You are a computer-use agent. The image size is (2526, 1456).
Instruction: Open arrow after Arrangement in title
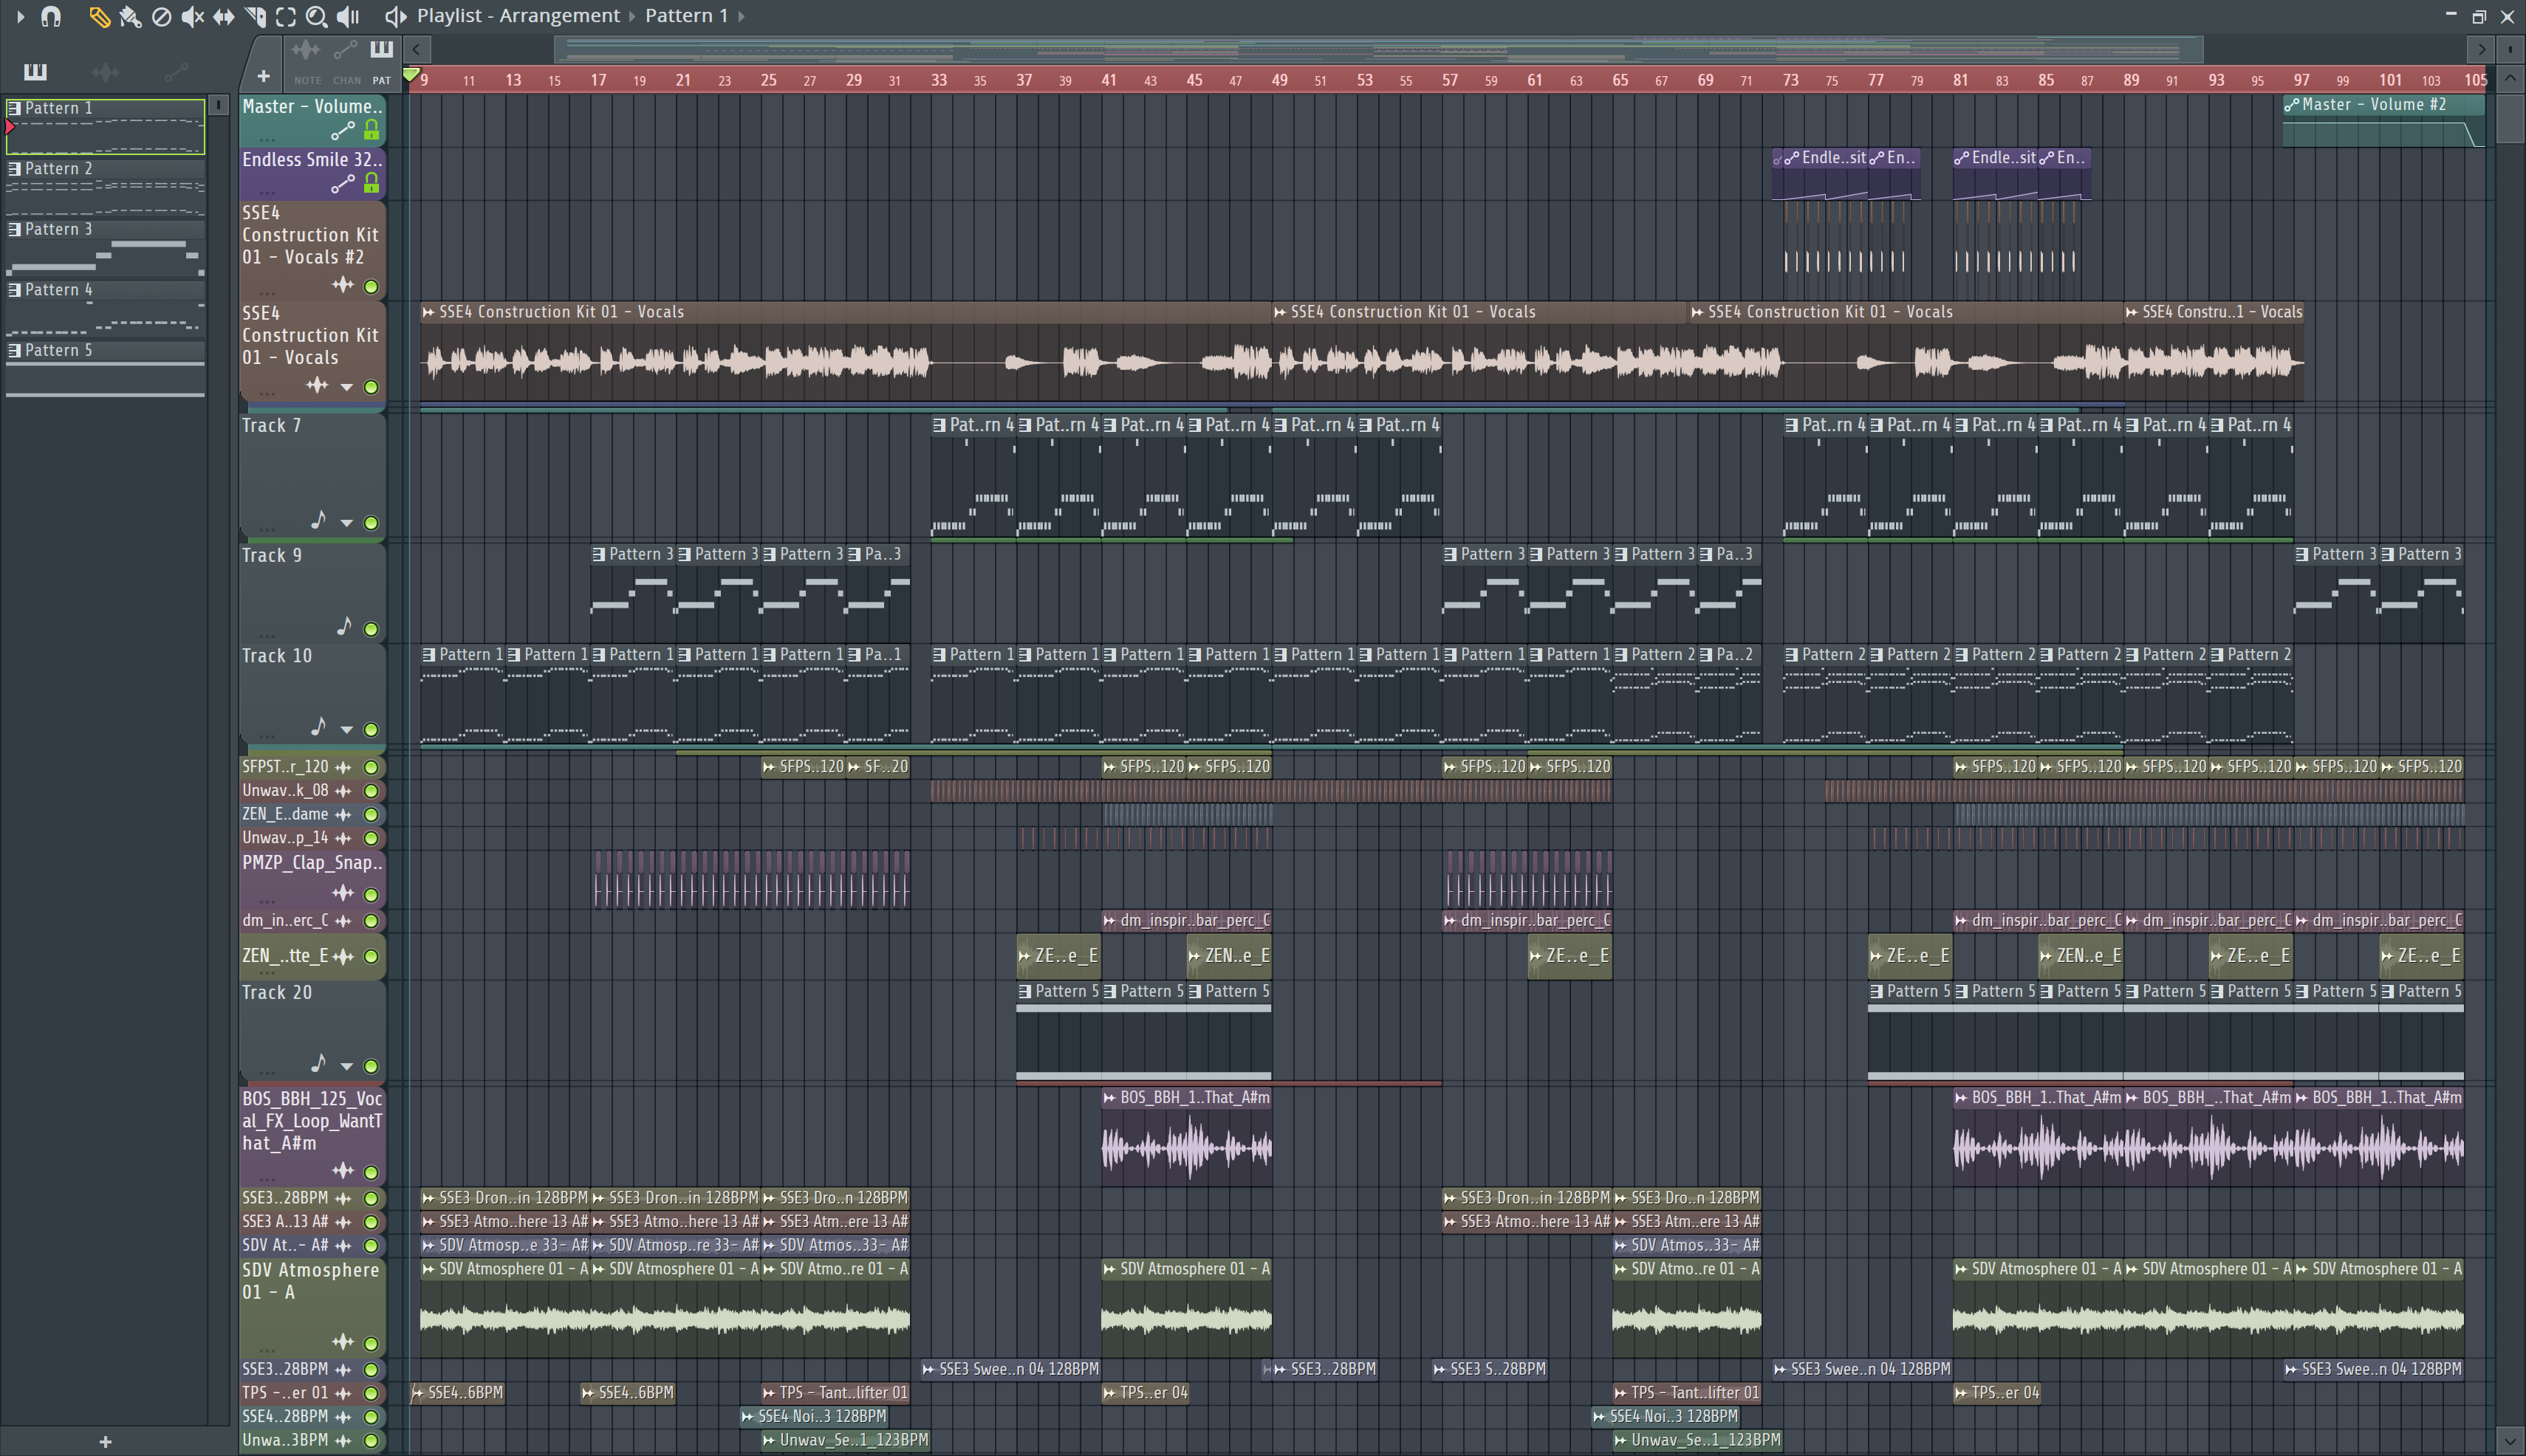point(632,16)
